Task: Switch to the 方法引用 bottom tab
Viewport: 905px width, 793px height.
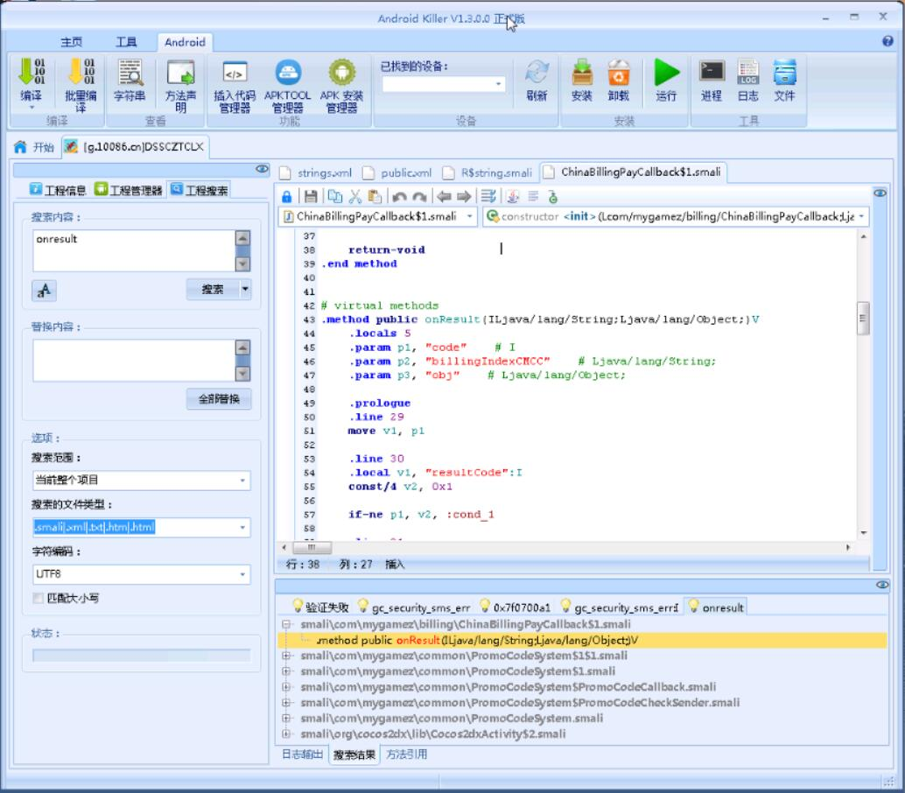Action: [x=406, y=754]
